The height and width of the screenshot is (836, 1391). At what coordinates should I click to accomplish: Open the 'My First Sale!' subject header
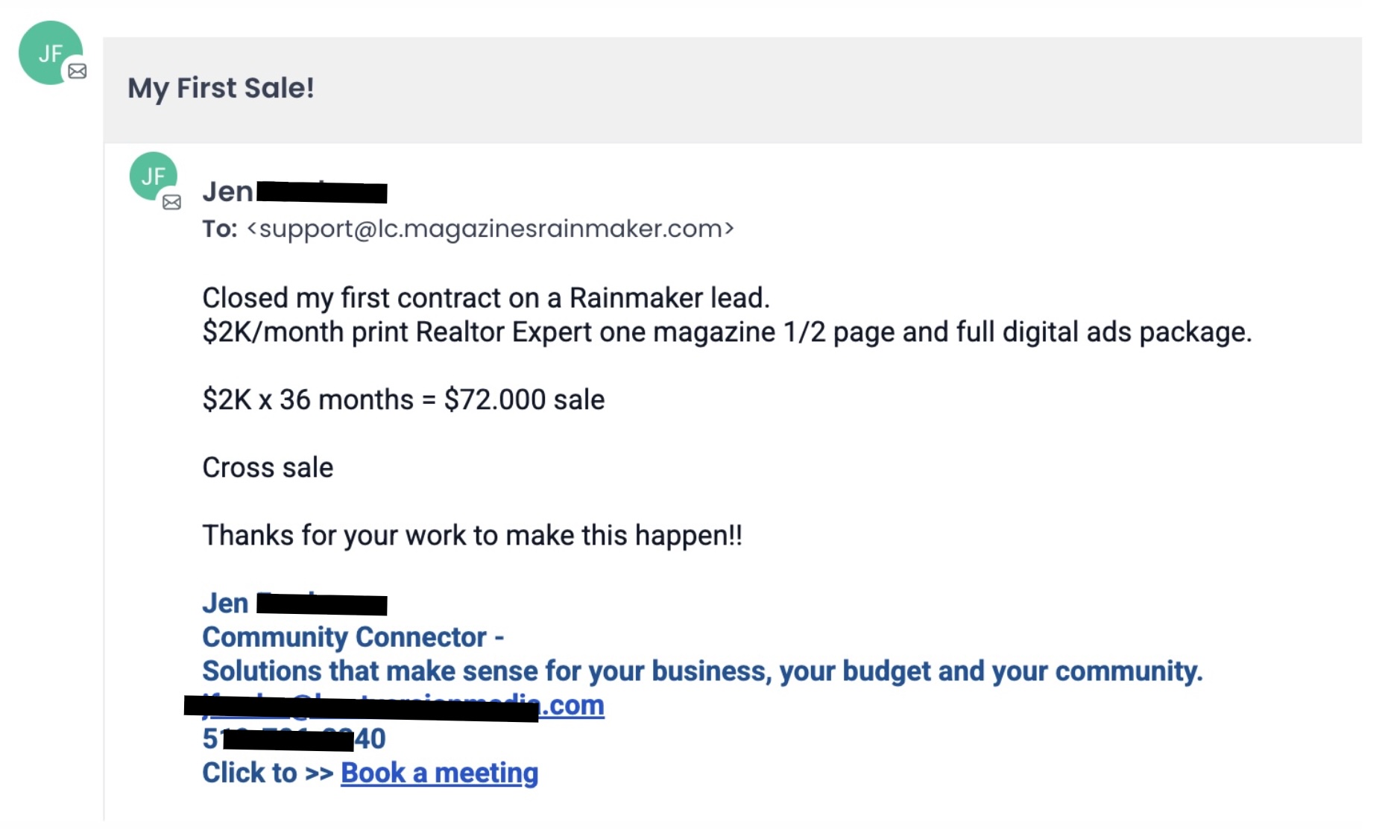click(x=221, y=88)
